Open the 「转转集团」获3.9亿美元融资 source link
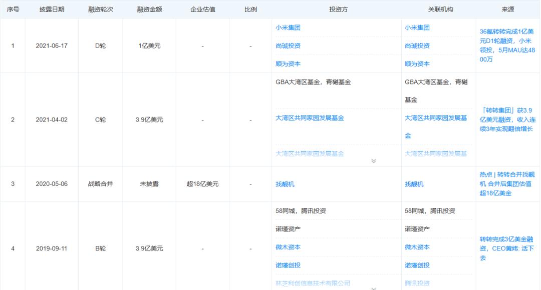 [507, 119]
